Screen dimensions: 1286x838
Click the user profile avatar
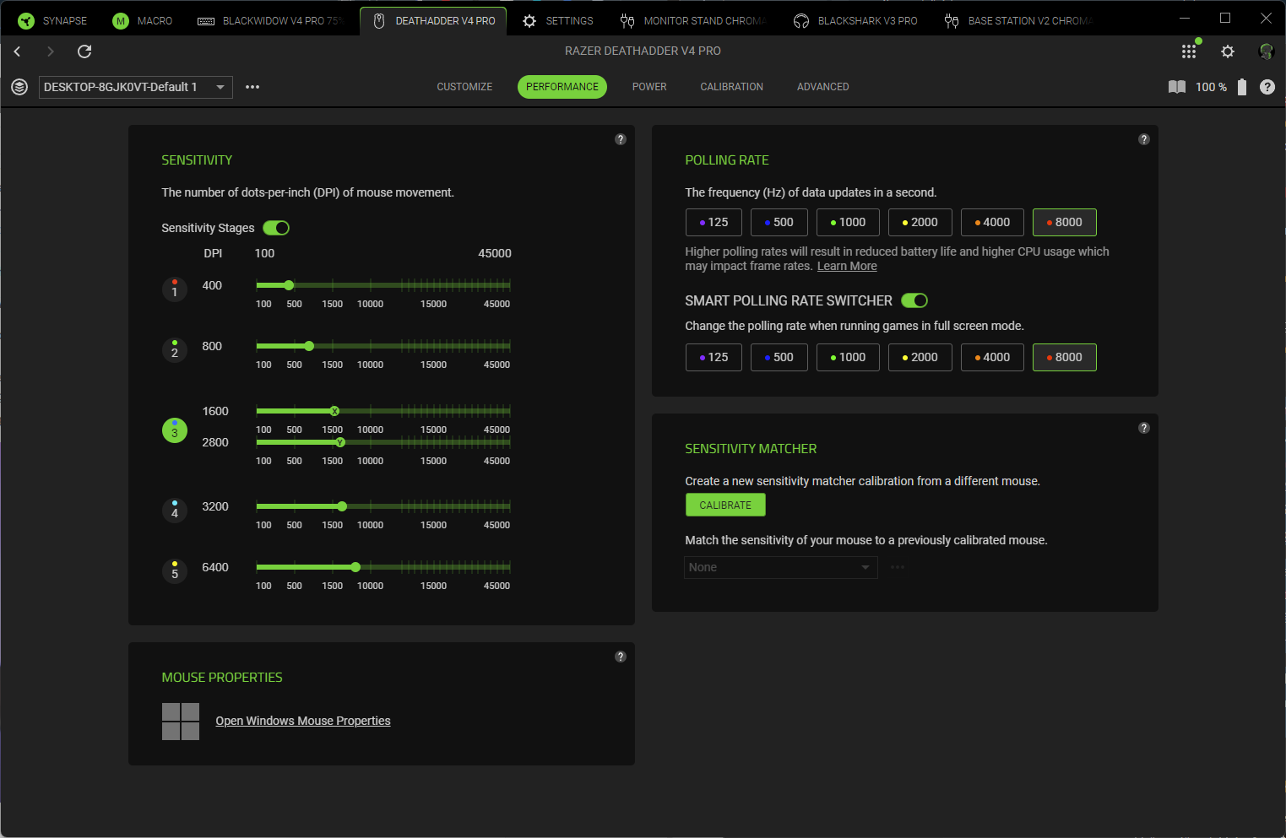click(1266, 51)
